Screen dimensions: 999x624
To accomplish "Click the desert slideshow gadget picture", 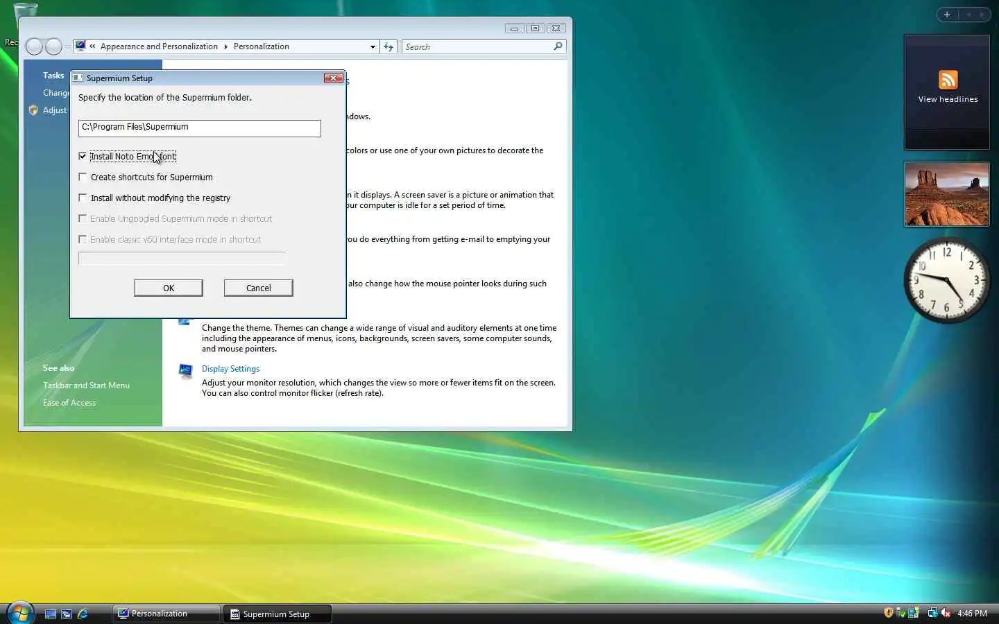I will pos(946,194).
